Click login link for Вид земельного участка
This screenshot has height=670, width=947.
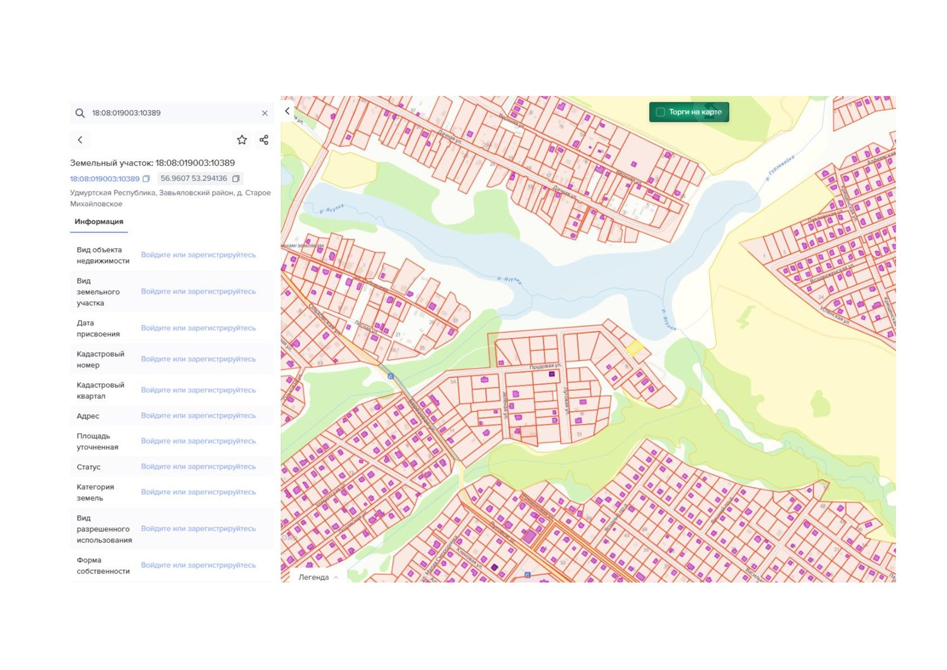coord(198,291)
